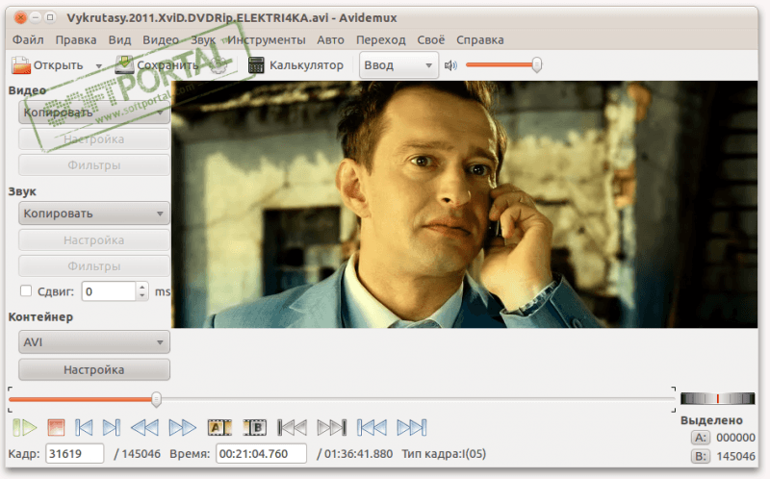
Task: Open the Вид menu
Action: 119,39
